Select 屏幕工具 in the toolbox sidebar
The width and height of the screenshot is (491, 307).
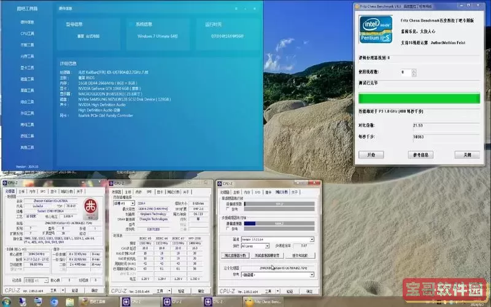tap(27, 90)
